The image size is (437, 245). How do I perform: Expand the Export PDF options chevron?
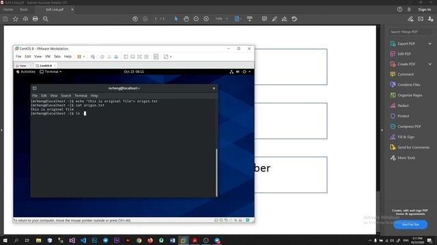[x=429, y=44]
